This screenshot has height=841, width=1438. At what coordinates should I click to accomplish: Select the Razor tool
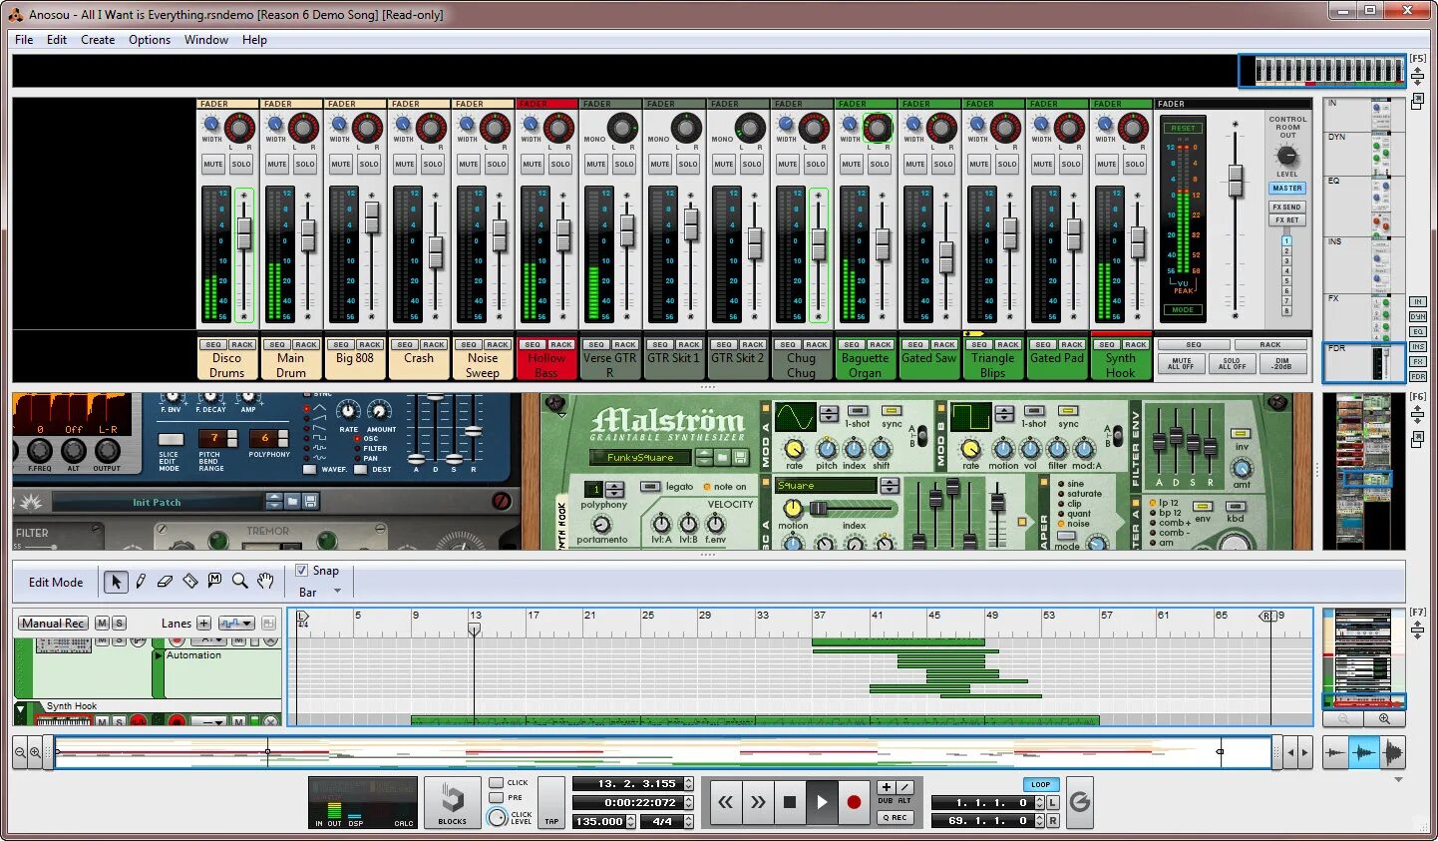click(190, 581)
